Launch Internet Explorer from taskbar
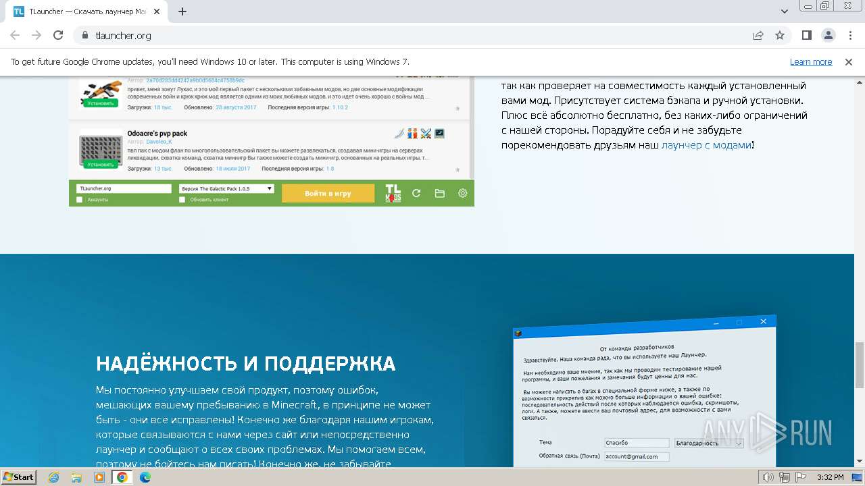 (54, 477)
